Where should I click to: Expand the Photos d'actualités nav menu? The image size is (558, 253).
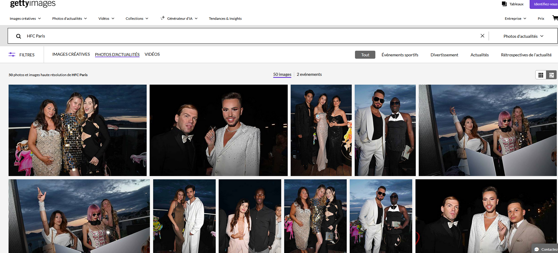pos(70,19)
